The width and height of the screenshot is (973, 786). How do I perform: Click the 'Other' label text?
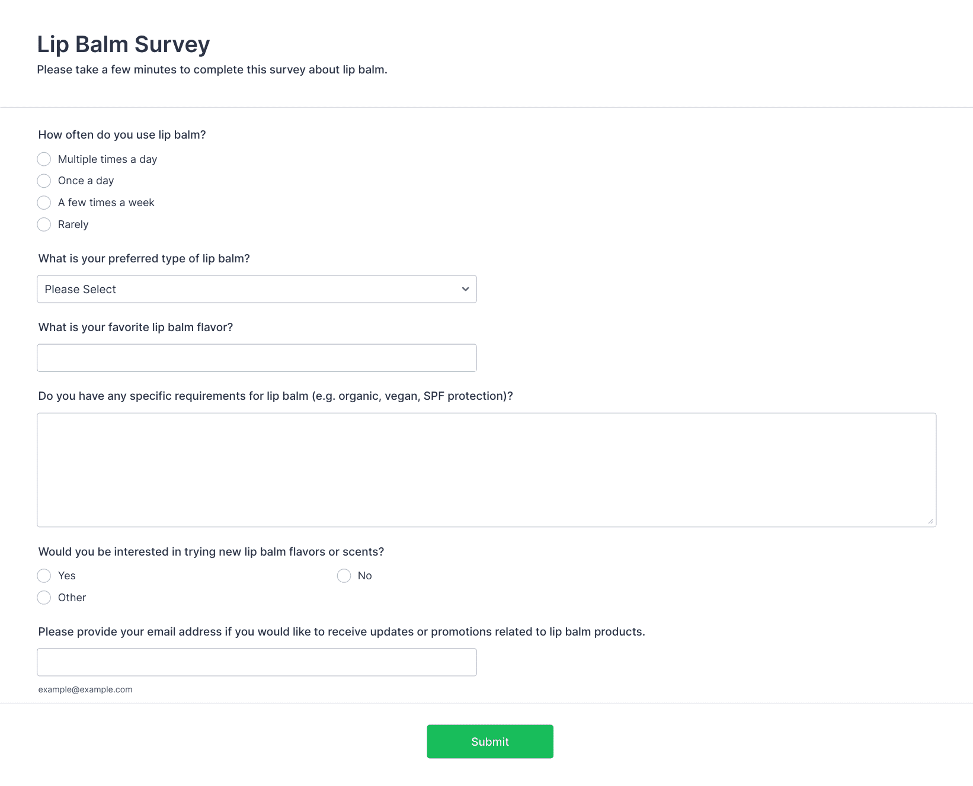(x=72, y=598)
